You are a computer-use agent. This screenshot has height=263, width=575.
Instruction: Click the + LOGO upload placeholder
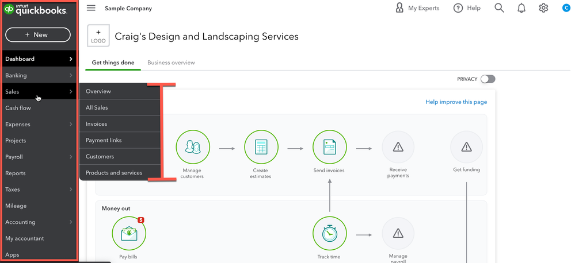98,36
